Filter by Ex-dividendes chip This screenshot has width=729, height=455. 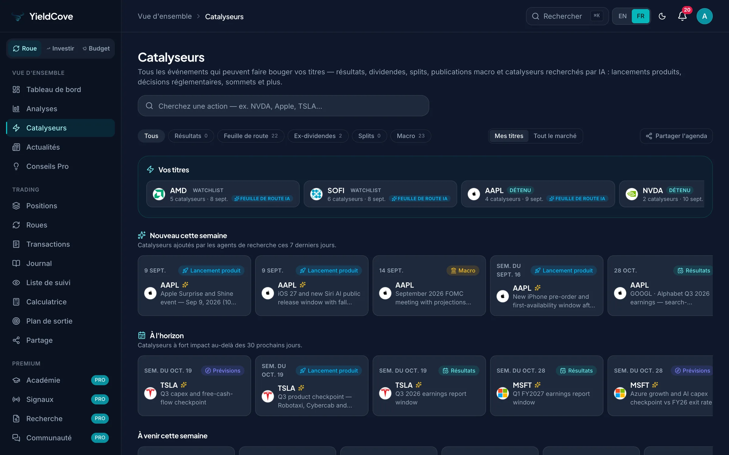[318, 136]
